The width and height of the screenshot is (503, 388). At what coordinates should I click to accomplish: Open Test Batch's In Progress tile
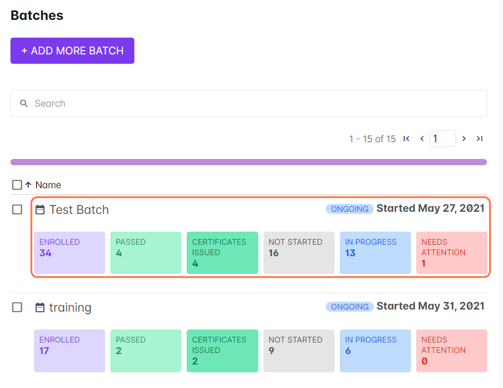pos(375,253)
